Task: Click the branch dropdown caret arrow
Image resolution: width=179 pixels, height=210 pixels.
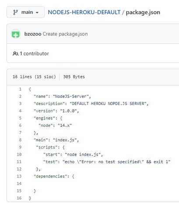Action: 37,13
